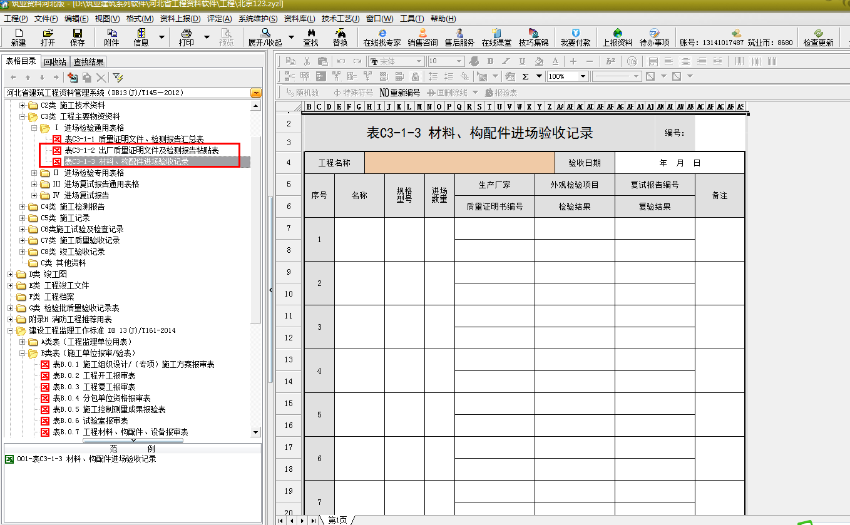Collapse the C3类 工程主要物资资料 folder
The width and height of the screenshot is (850, 525).
pyautogui.click(x=23, y=116)
